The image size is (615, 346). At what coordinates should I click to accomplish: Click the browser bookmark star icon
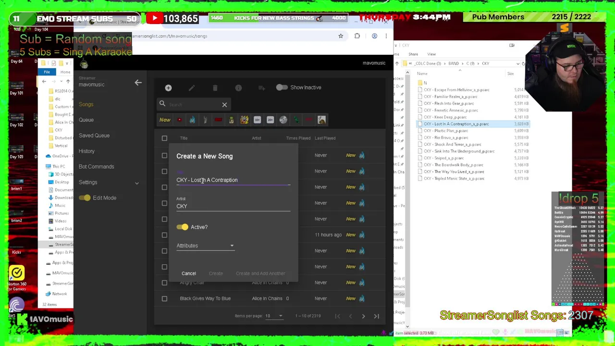[x=341, y=36]
